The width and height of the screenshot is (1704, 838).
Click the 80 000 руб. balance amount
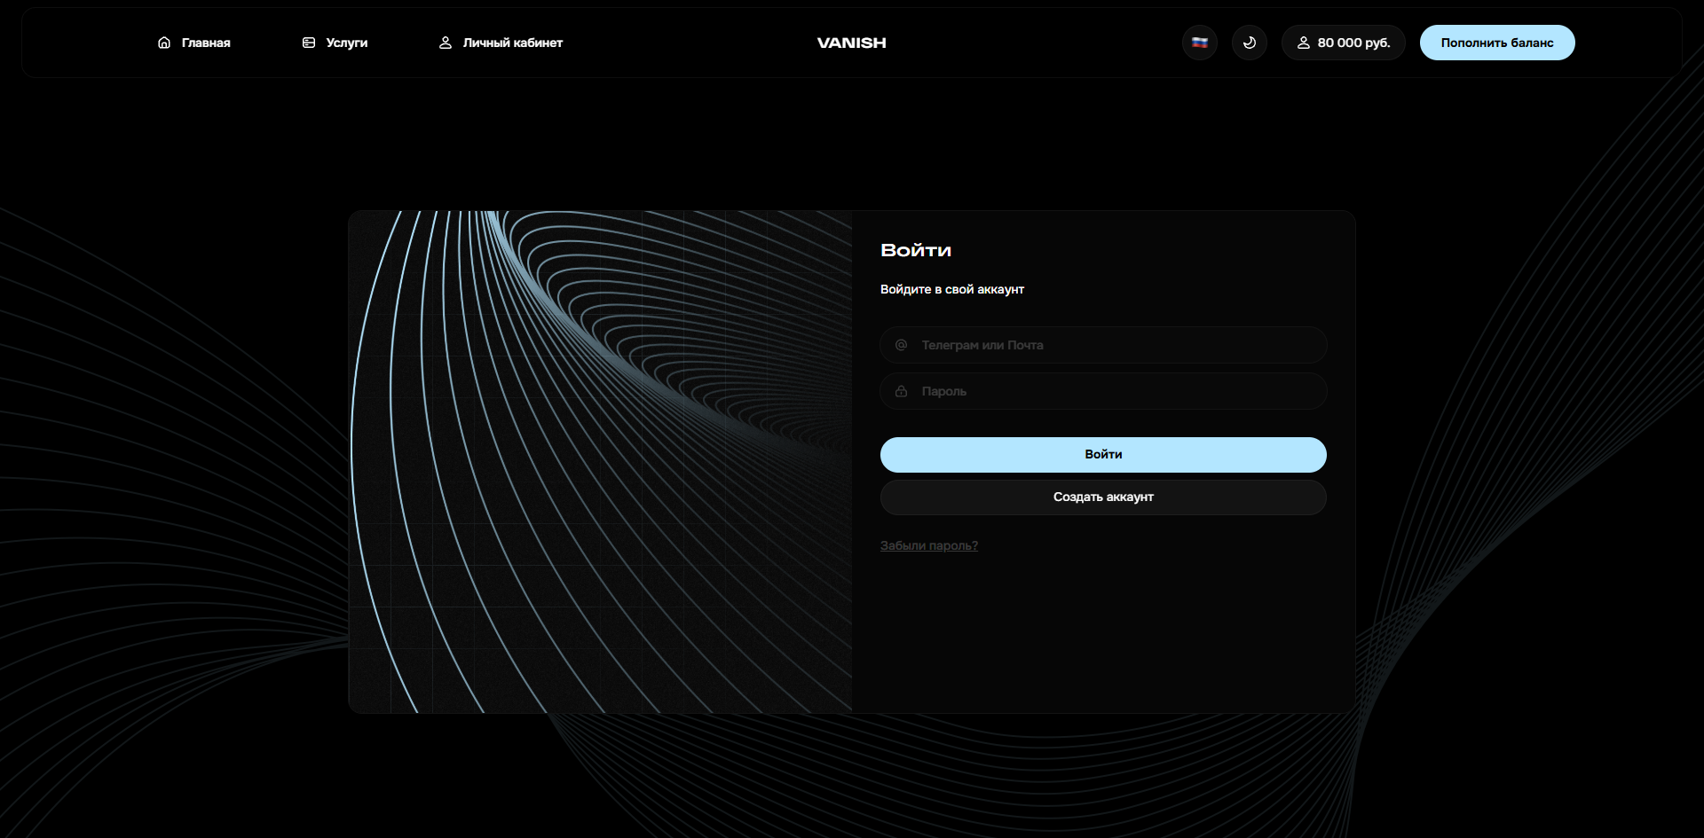pos(1353,43)
